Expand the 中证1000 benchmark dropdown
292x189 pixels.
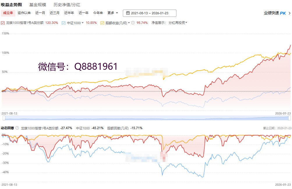pyautogui.click(x=83, y=23)
